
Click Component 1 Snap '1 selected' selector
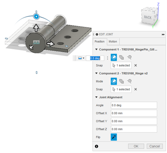pyautogui.click(x=121, y=65)
